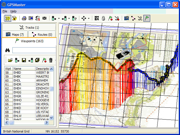Click the horizontal scroll-right arrow
Screen dimensions: 180x135
tap(46, 123)
